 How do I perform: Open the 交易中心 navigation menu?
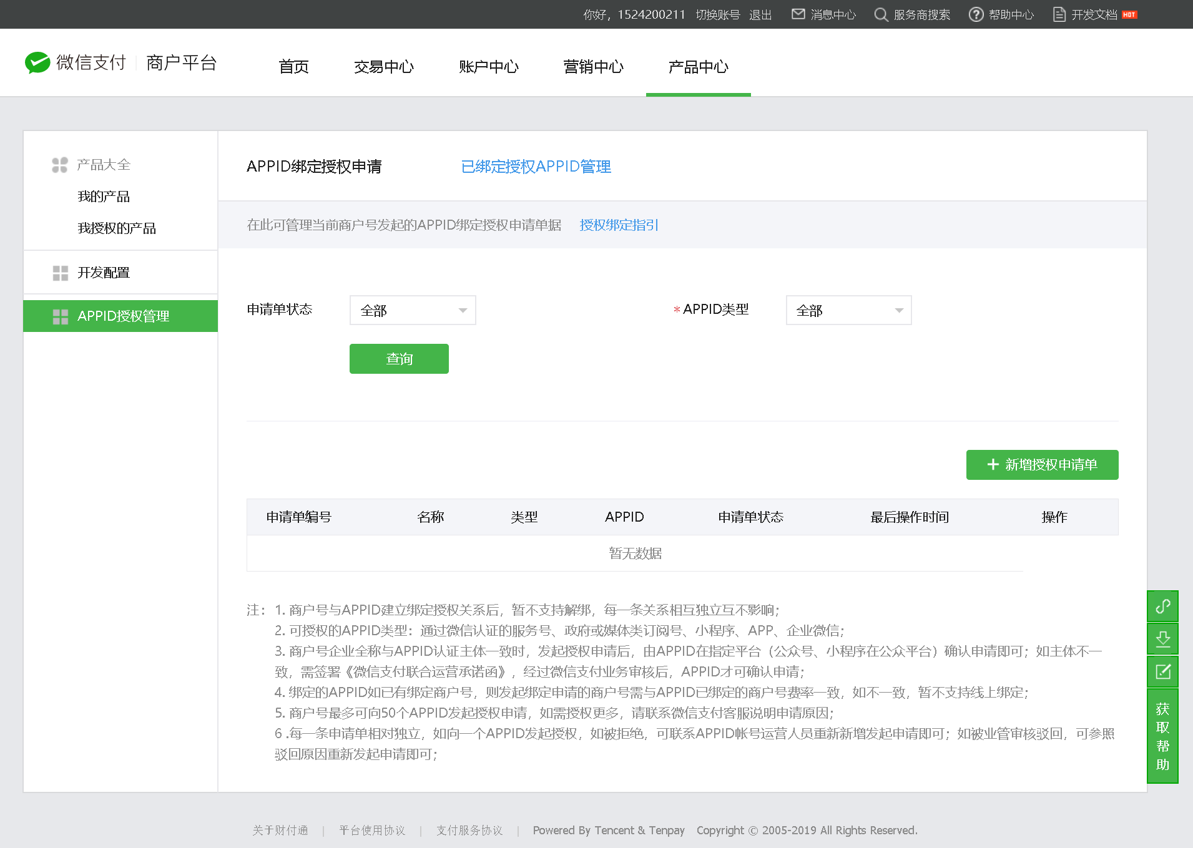click(383, 67)
